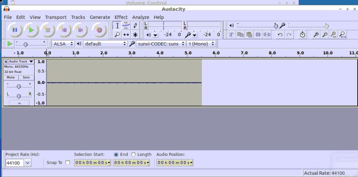Open input meter microphone dropdown arrow
Screen dimensions: 358x177
[194, 35]
